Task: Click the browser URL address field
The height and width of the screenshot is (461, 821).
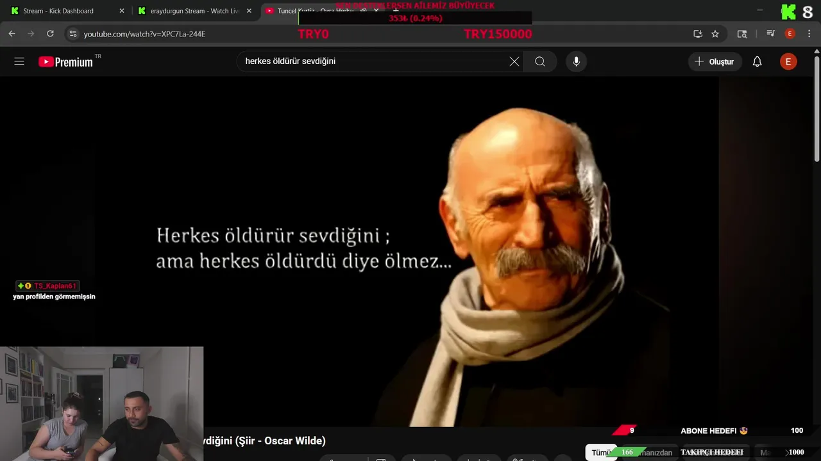Action: [x=385, y=34]
